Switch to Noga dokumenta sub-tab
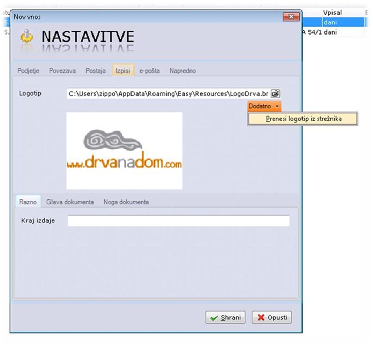373x347 pixels. (126, 202)
